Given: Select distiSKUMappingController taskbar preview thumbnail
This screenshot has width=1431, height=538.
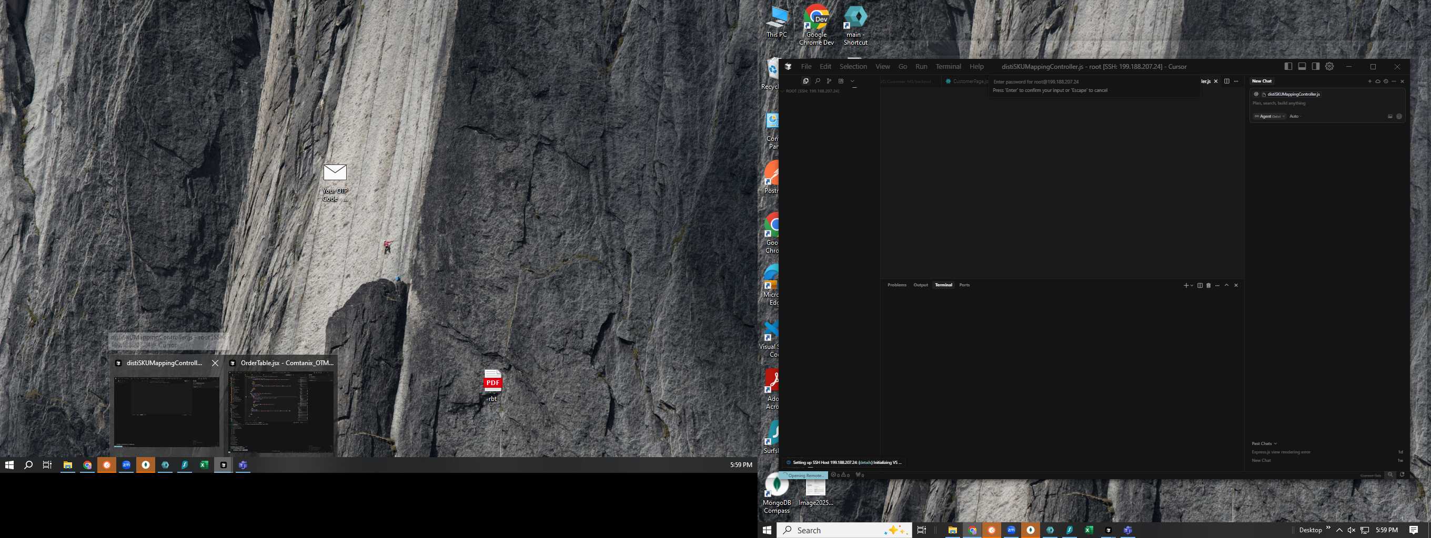Looking at the screenshot, I should (167, 412).
